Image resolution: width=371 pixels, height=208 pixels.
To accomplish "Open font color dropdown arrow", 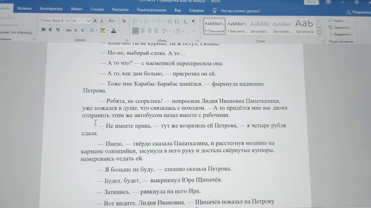I will click(x=119, y=31).
